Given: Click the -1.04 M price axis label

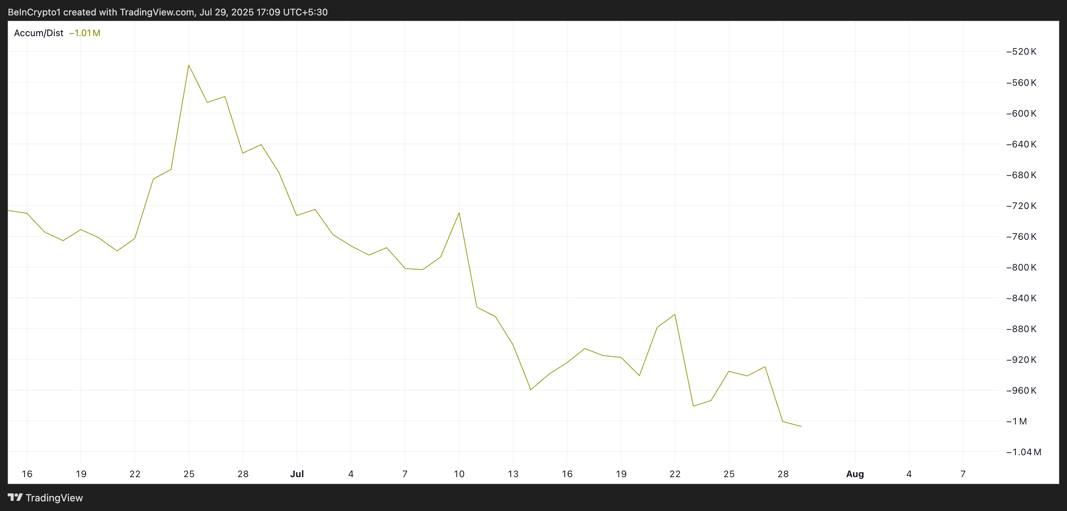Looking at the screenshot, I should click(1023, 452).
